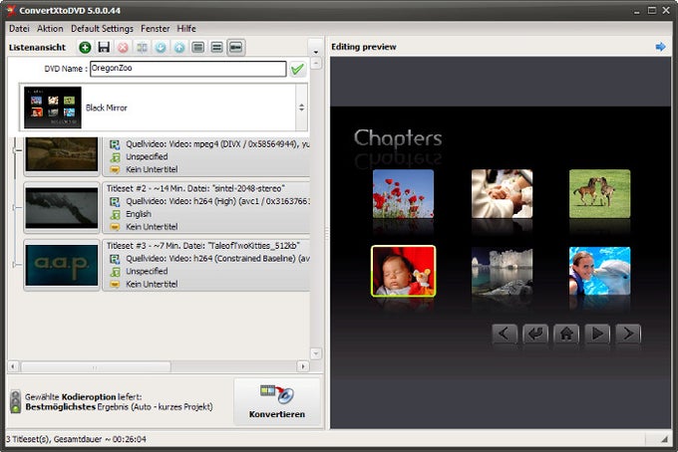Image resolution: width=678 pixels, height=452 pixels.
Task: Select the Black Mirror menu template thumbnail
Action: tap(52, 108)
